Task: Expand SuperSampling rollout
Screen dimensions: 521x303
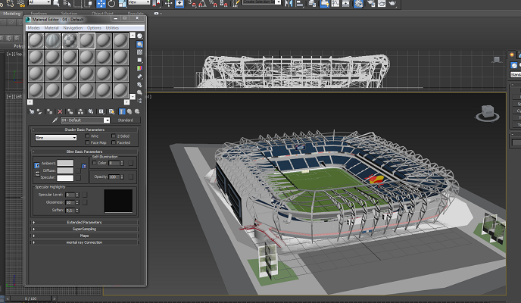Action: (84, 229)
